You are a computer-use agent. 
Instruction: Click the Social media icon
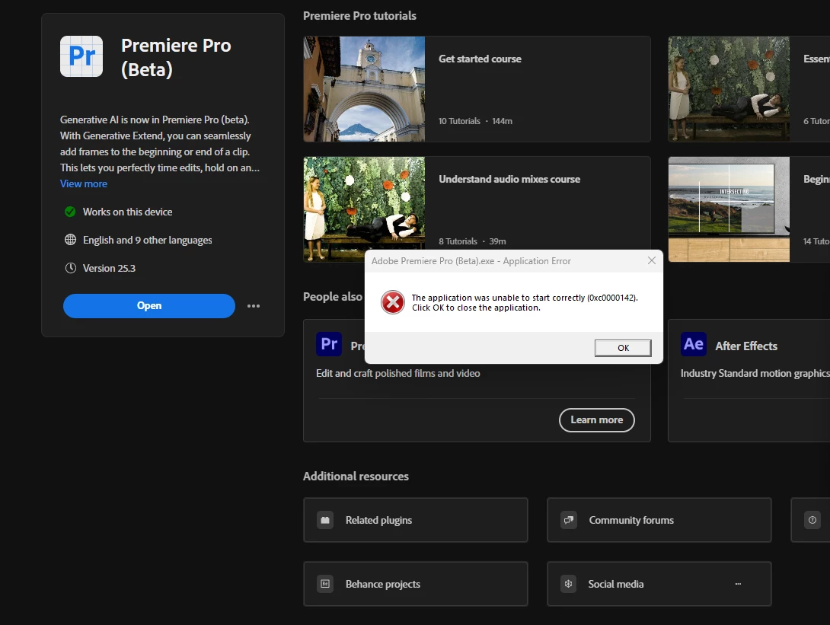click(x=569, y=584)
